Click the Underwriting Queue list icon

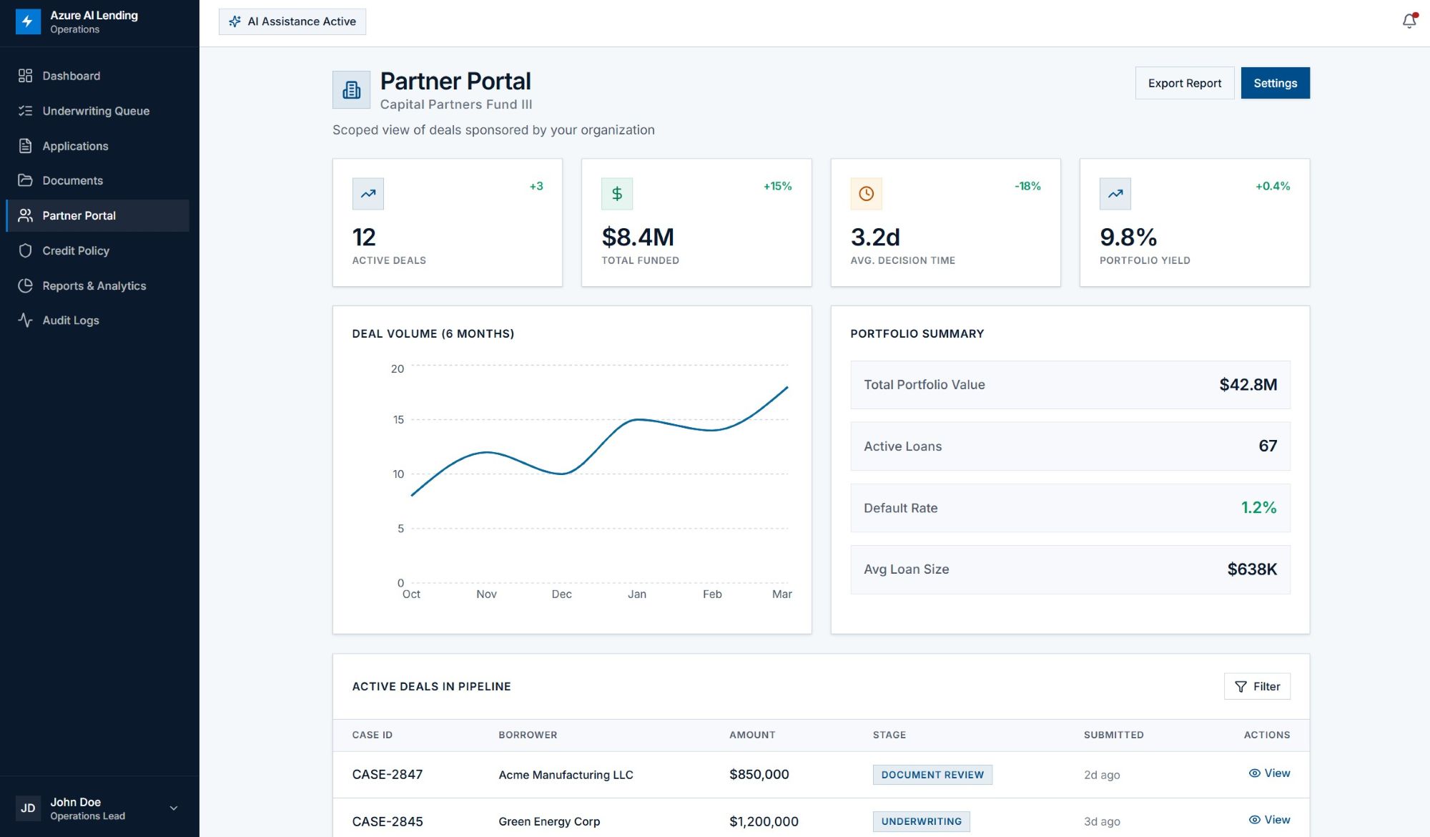[x=25, y=111]
